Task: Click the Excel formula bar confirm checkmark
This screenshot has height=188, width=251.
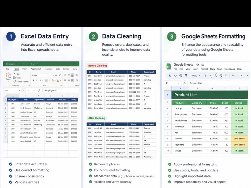Action: [x=34, y=90]
